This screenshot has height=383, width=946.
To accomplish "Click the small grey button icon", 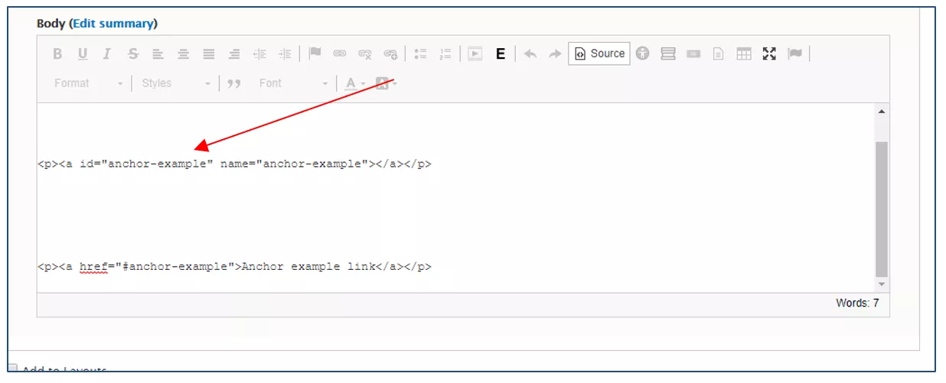I will click(x=693, y=54).
